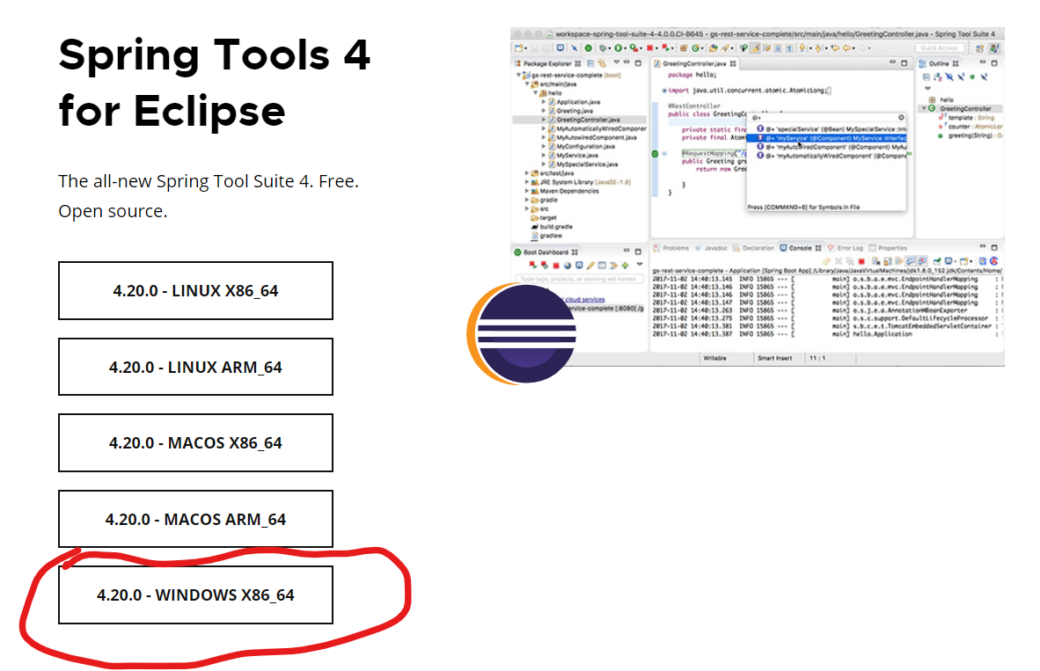Image resolution: width=1040 pixels, height=671 pixels.
Task: Select the Link with Editor icon in Package Explorer
Action: (602, 63)
